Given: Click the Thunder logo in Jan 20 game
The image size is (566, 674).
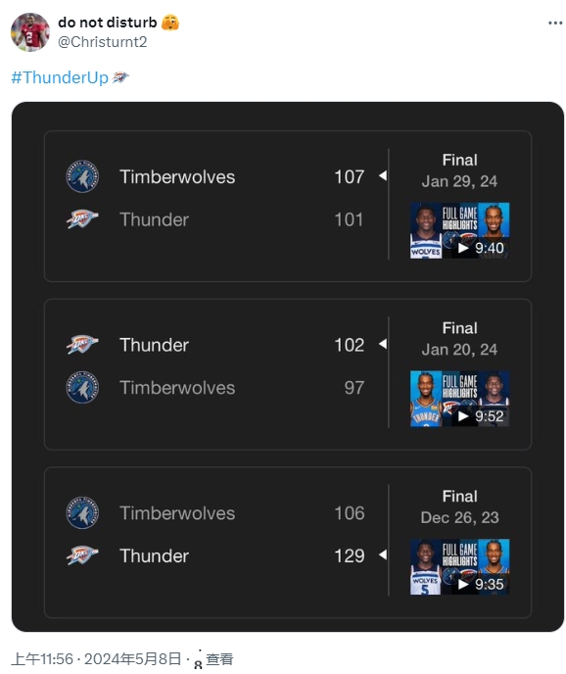Looking at the screenshot, I should pyautogui.click(x=82, y=345).
